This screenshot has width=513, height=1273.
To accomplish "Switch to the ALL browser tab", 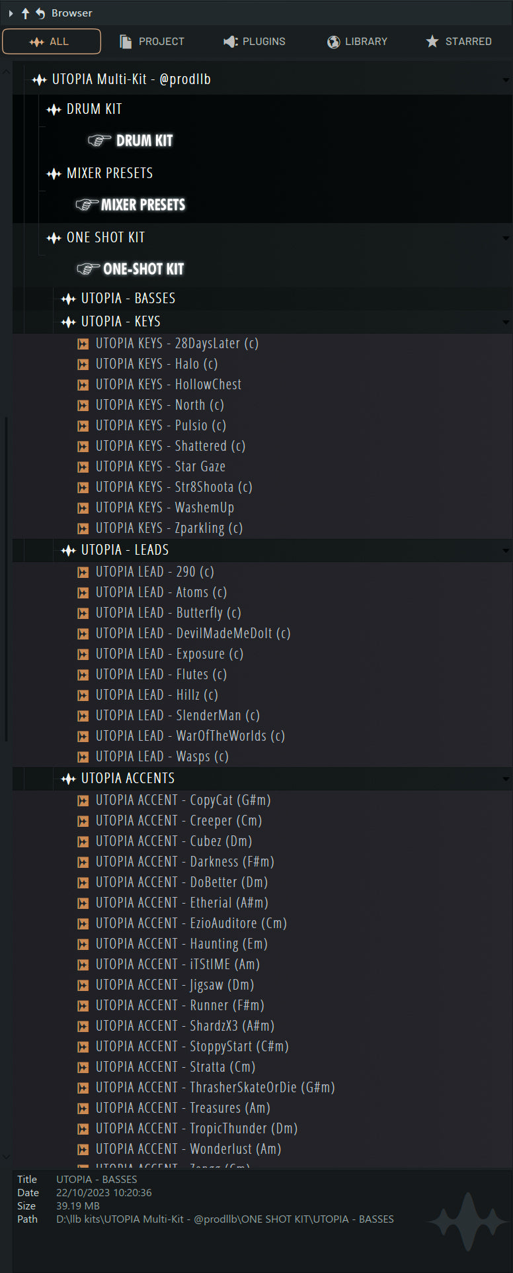I will (52, 42).
